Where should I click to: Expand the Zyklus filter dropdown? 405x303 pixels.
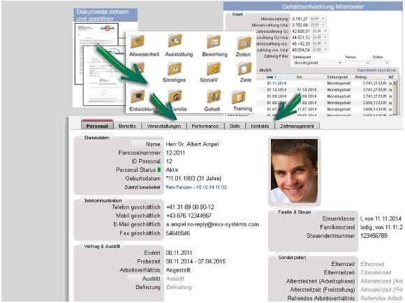pyautogui.click(x=381, y=63)
